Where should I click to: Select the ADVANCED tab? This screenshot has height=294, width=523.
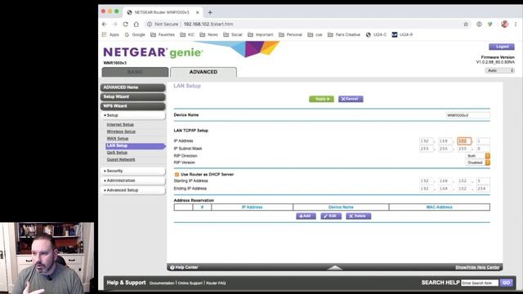203,72
